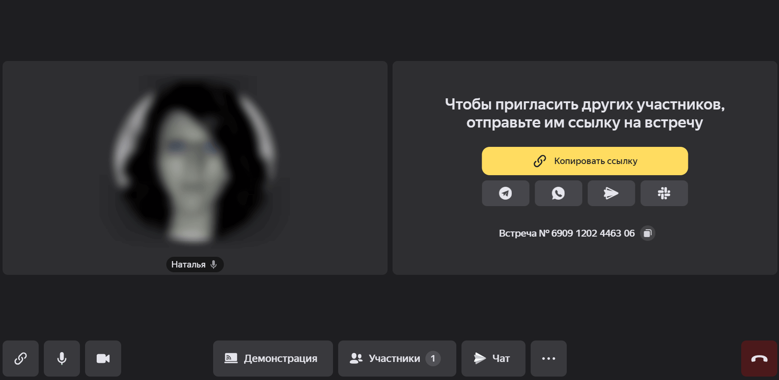Open the Участники list
Image resolution: width=779 pixels, height=380 pixels.
tap(397, 359)
